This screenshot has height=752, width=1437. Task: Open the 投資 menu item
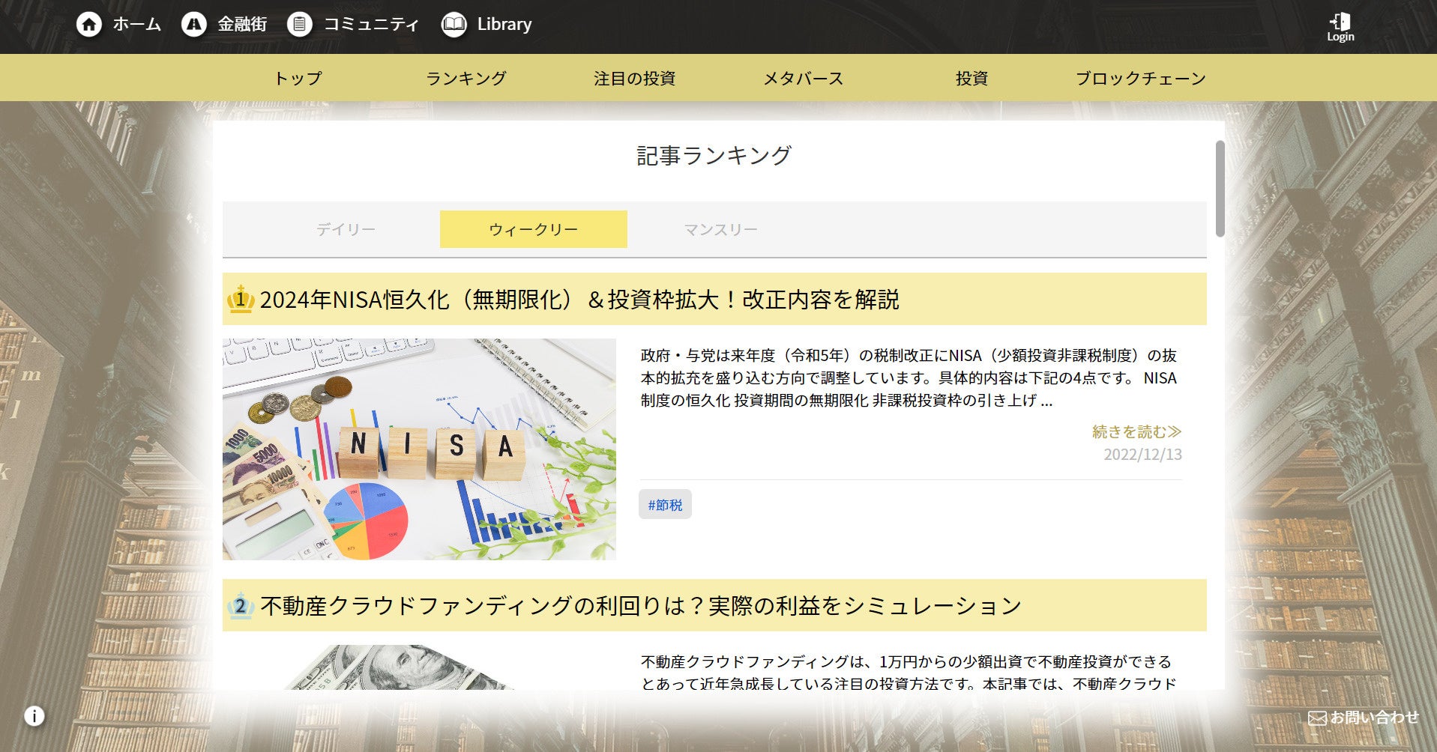click(971, 78)
